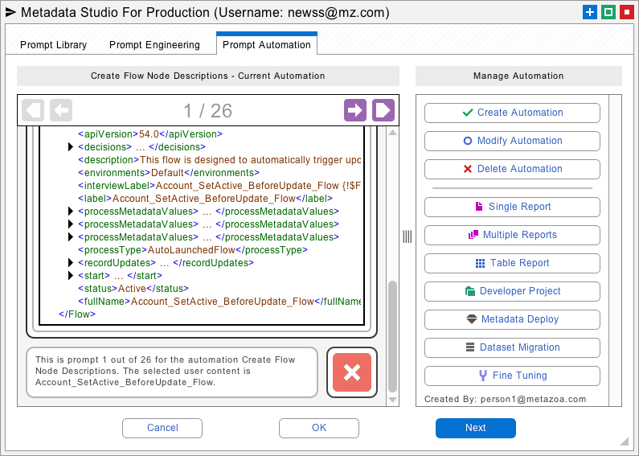Open Developer Project

pos(512,291)
